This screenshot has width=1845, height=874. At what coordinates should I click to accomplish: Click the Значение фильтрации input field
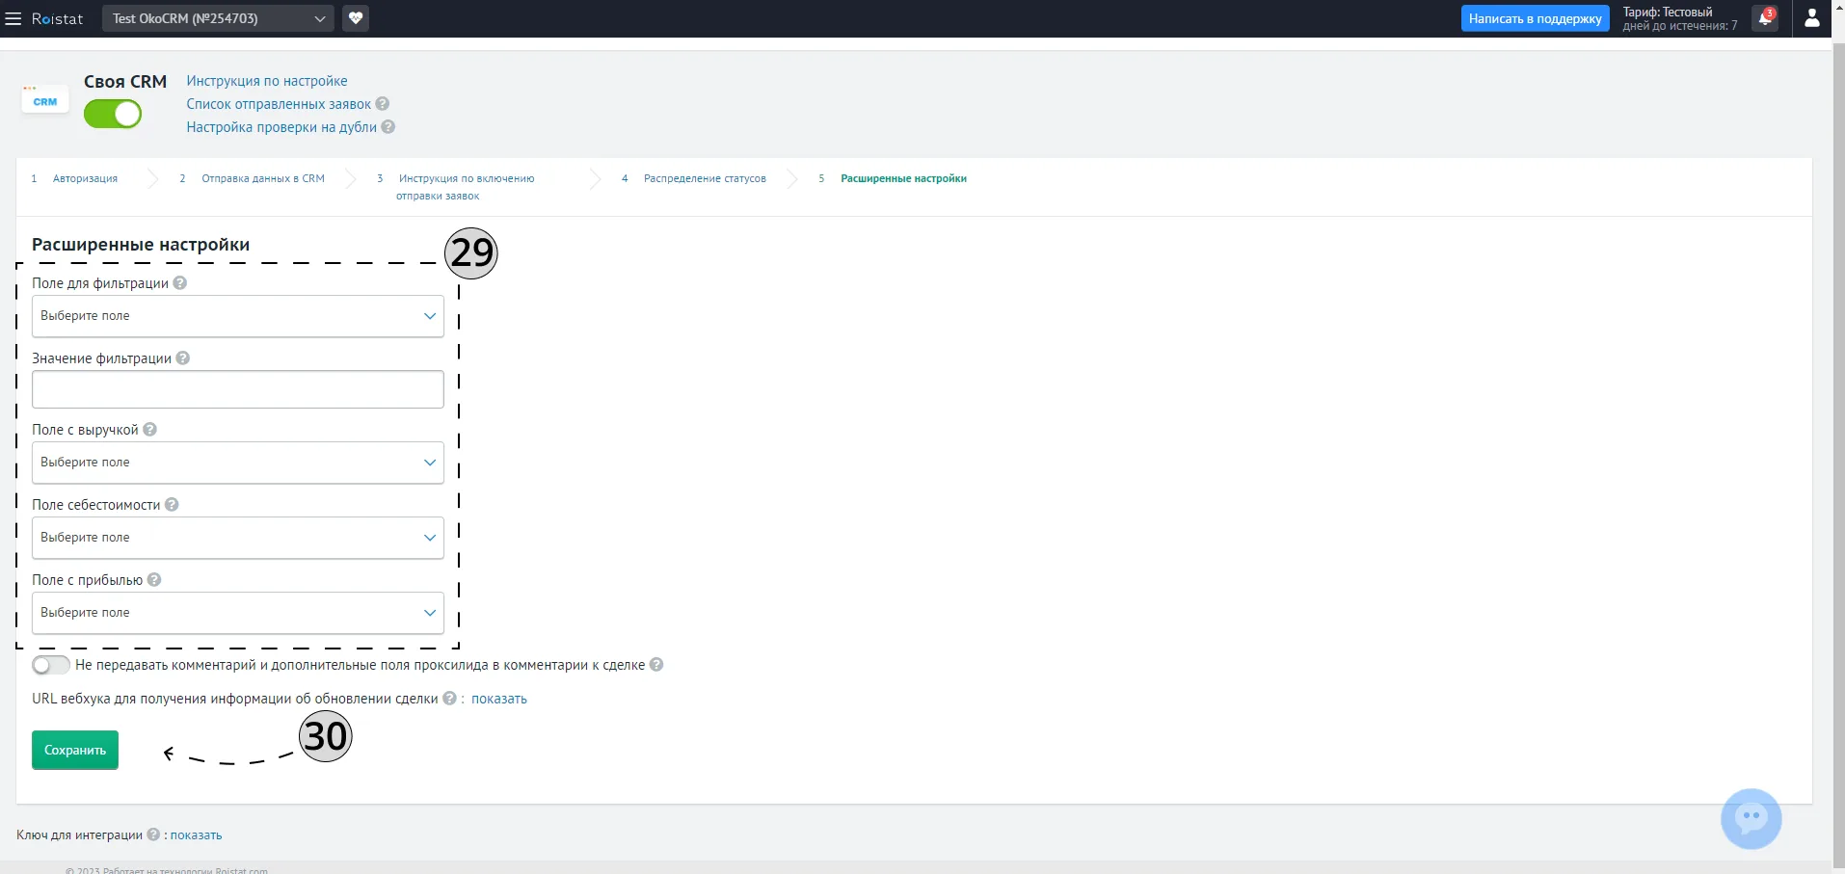pos(238,389)
